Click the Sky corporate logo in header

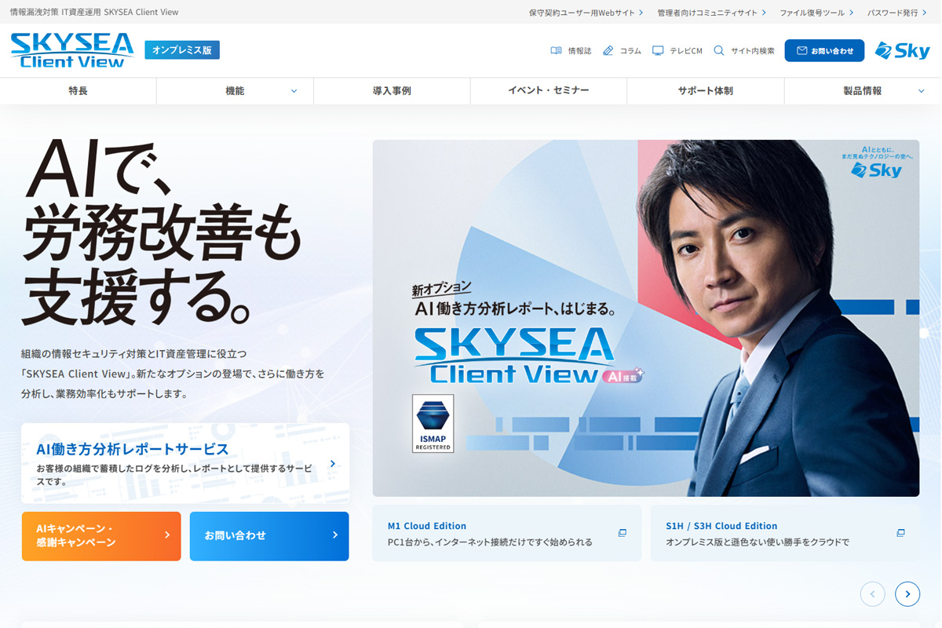[902, 50]
